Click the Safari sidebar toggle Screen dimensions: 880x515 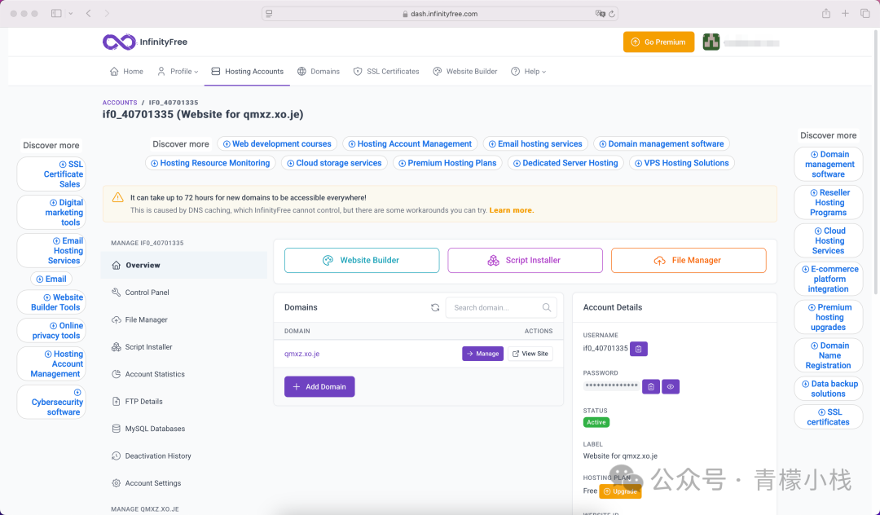[56, 14]
